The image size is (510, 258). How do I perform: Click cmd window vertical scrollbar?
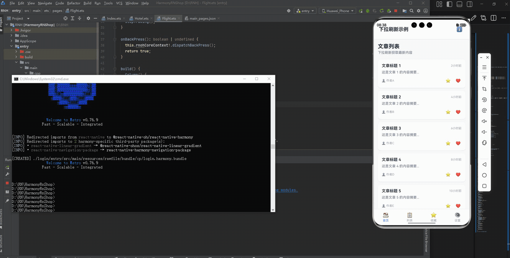tap(273, 147)
